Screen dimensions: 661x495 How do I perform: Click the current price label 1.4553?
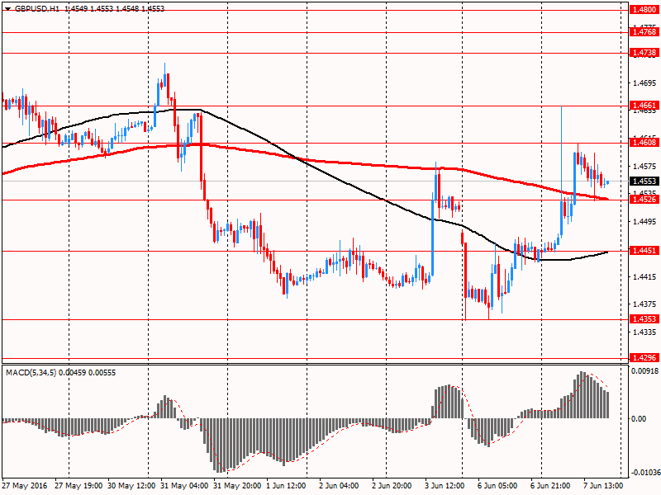[644, 181]
